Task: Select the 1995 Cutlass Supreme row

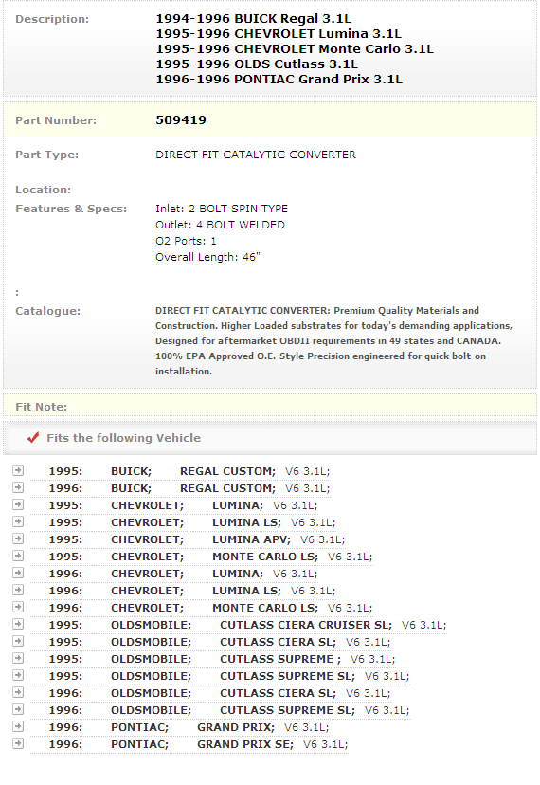Action: 222,659
